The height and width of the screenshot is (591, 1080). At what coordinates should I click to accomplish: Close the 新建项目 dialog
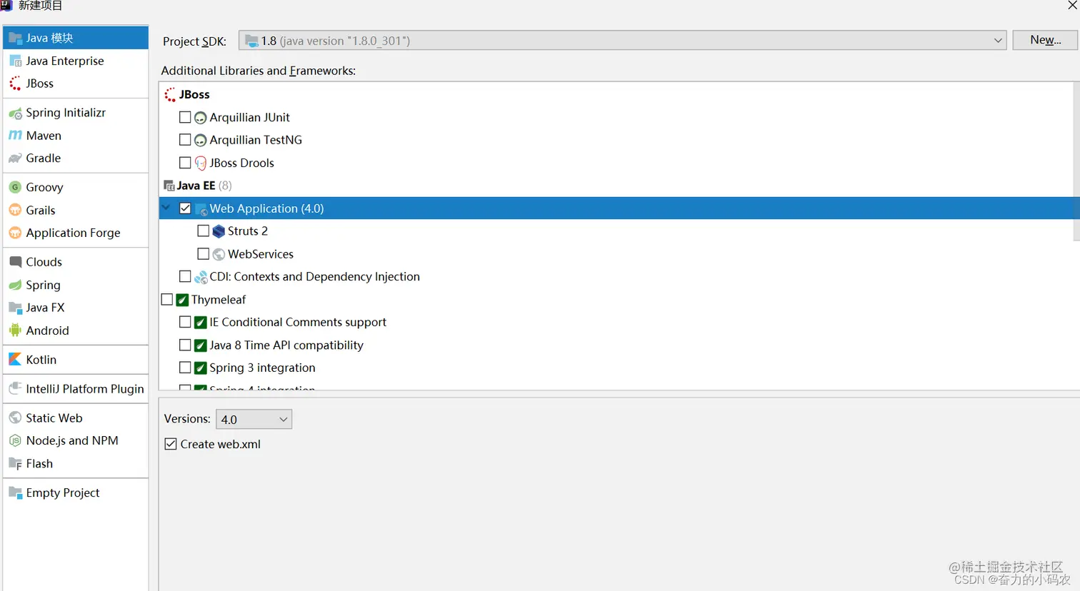1072,6
